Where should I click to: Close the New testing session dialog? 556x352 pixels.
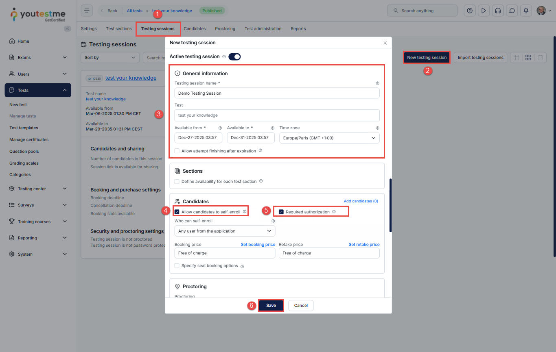(x=385, y=43)
